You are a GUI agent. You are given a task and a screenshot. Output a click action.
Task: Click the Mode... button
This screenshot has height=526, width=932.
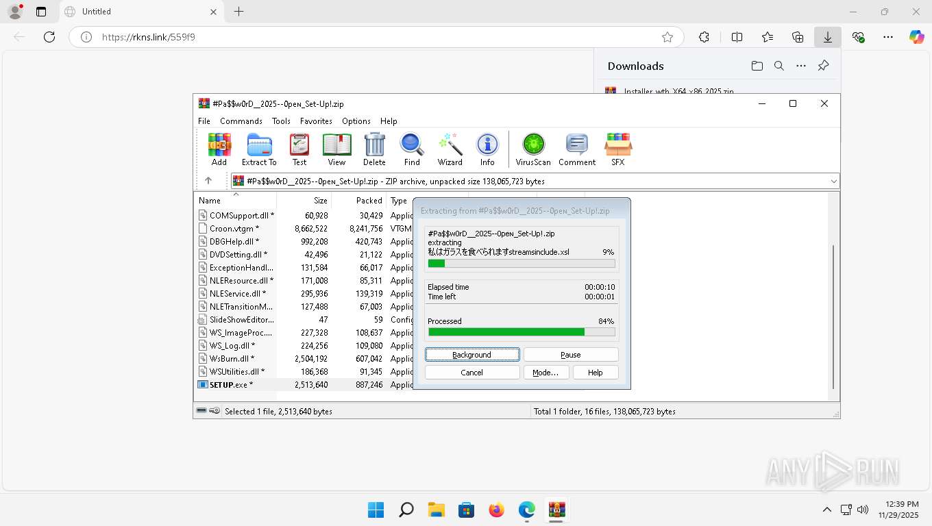point(545,373)
